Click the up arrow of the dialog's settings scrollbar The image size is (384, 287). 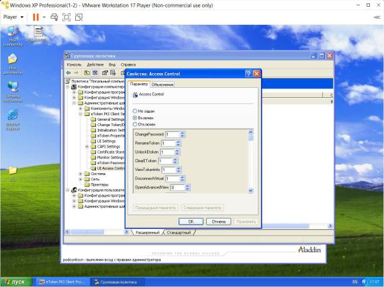[x=250, y=132]
